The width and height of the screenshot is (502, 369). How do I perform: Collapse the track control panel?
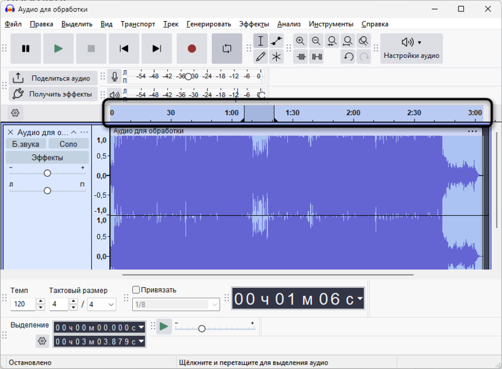[x=74, y=131]
